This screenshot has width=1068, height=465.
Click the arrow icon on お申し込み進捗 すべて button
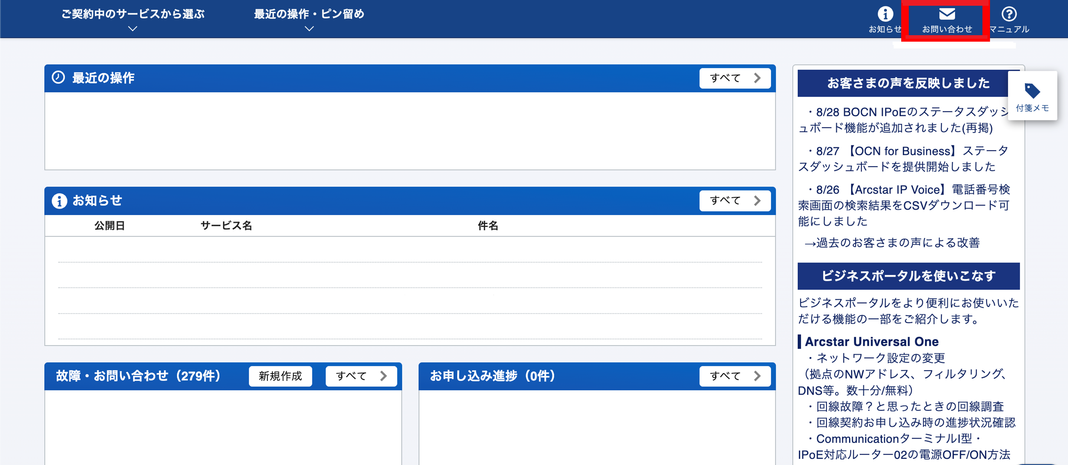coord(758,376)
